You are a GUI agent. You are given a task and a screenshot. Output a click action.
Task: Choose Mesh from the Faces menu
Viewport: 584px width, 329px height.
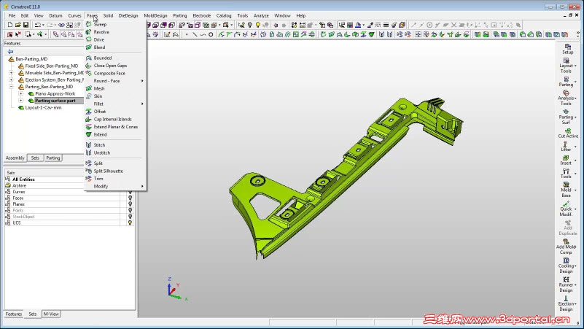(99, 88)
